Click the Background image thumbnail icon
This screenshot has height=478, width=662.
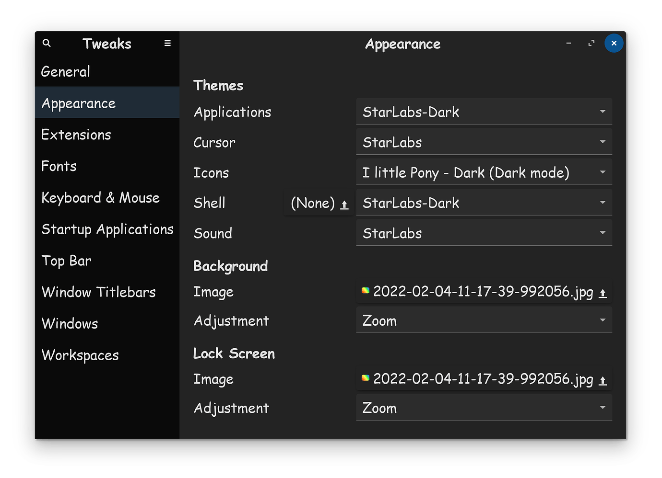(365, 291)
